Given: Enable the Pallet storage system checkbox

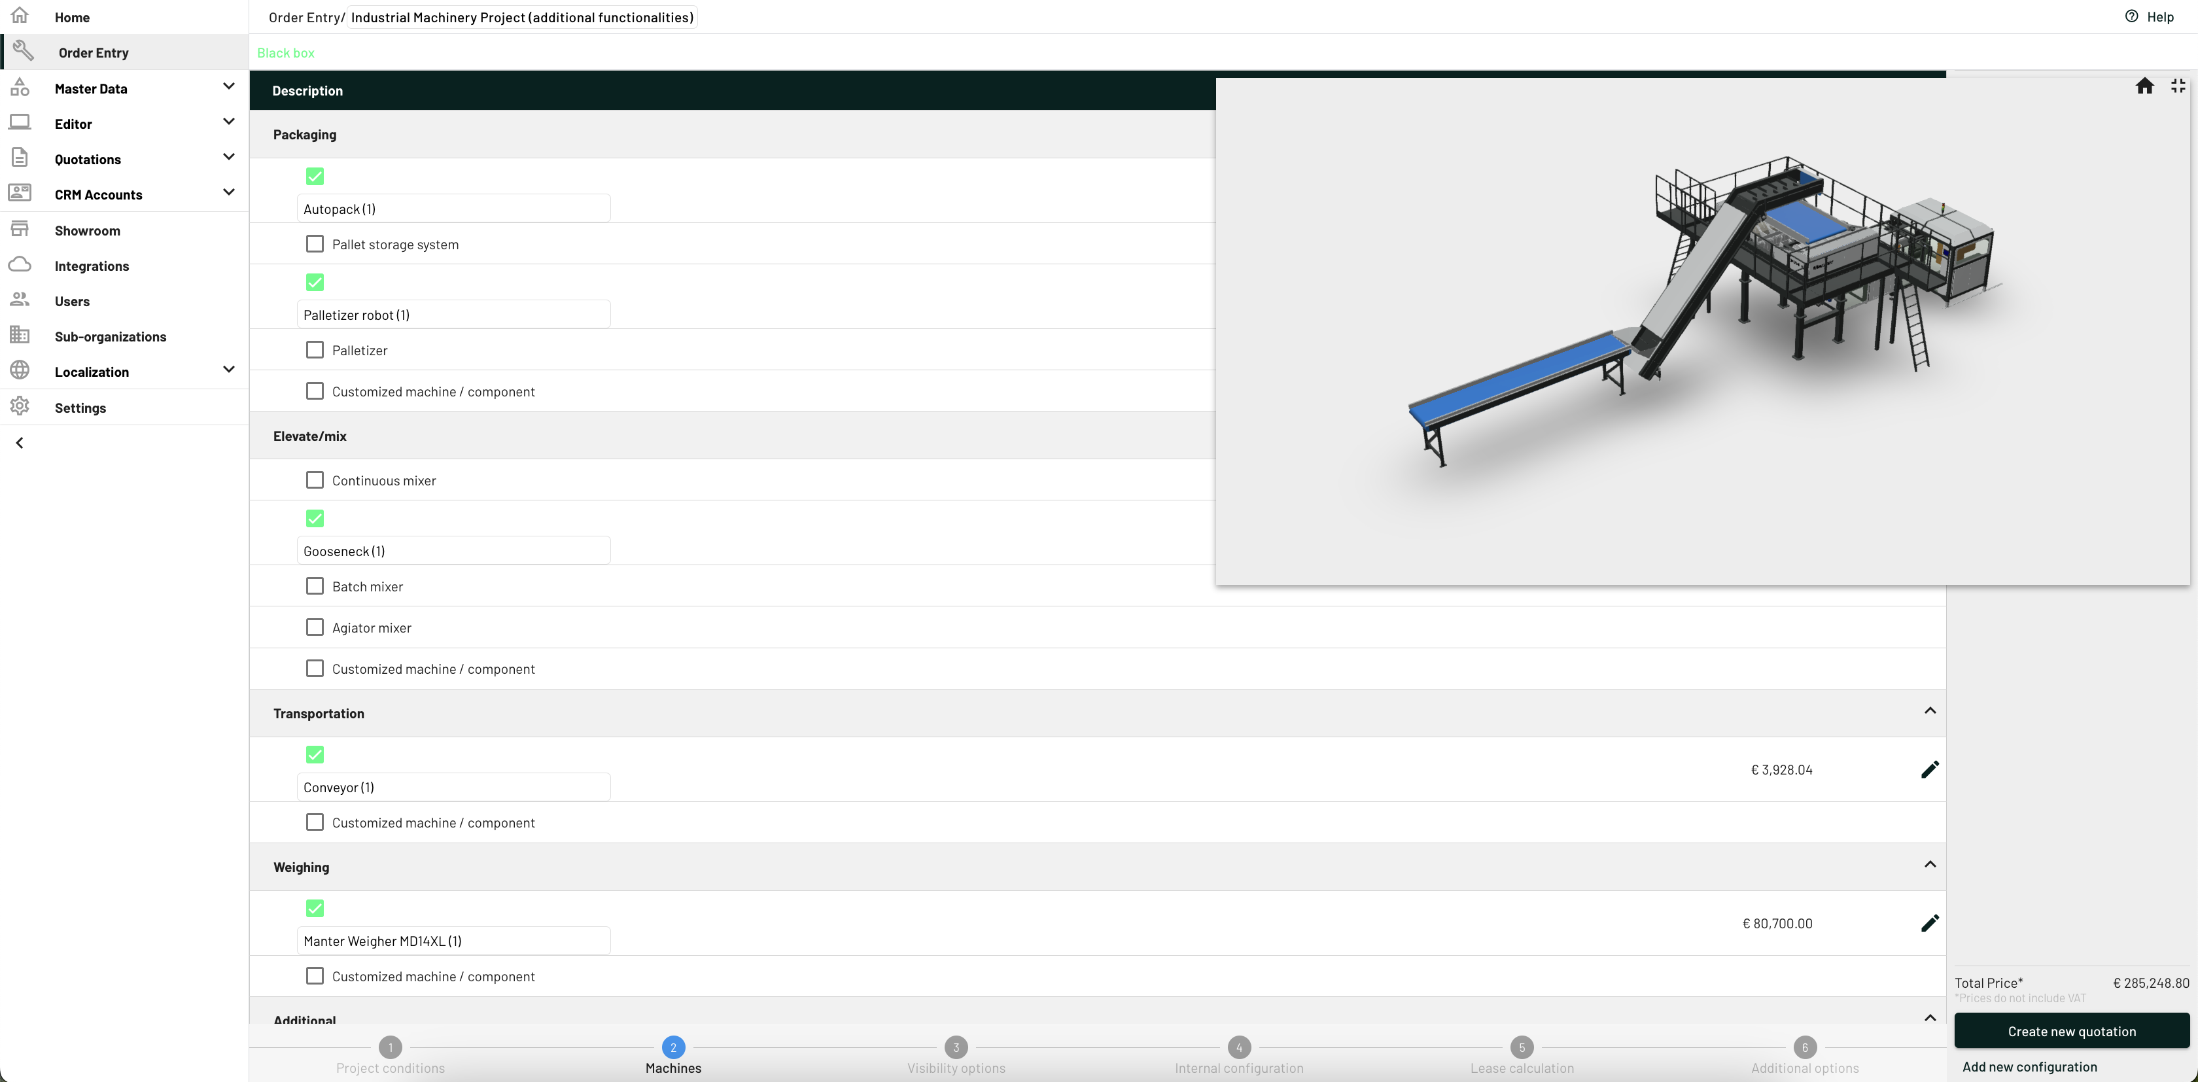Looking at the screenshot, I should (315, 244).
